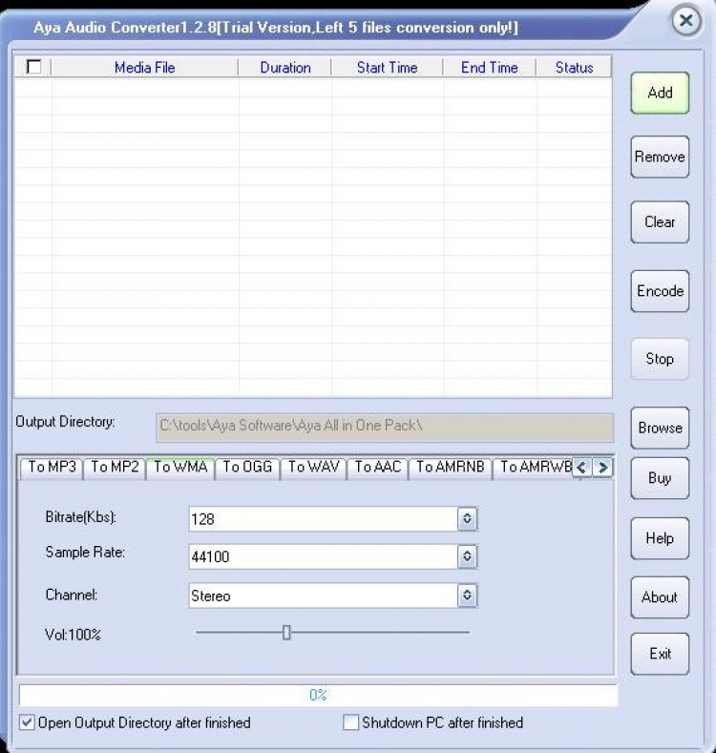Close the window with X icon

click(x=685, y=21)
